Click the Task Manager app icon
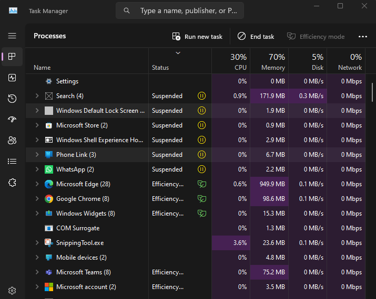Viewport: 376px width, 299px height. [13, 11]
